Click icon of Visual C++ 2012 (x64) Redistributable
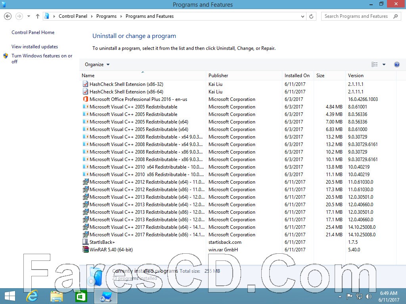The image size is (406, 304). pyautogui.click(x=85, y=182)
